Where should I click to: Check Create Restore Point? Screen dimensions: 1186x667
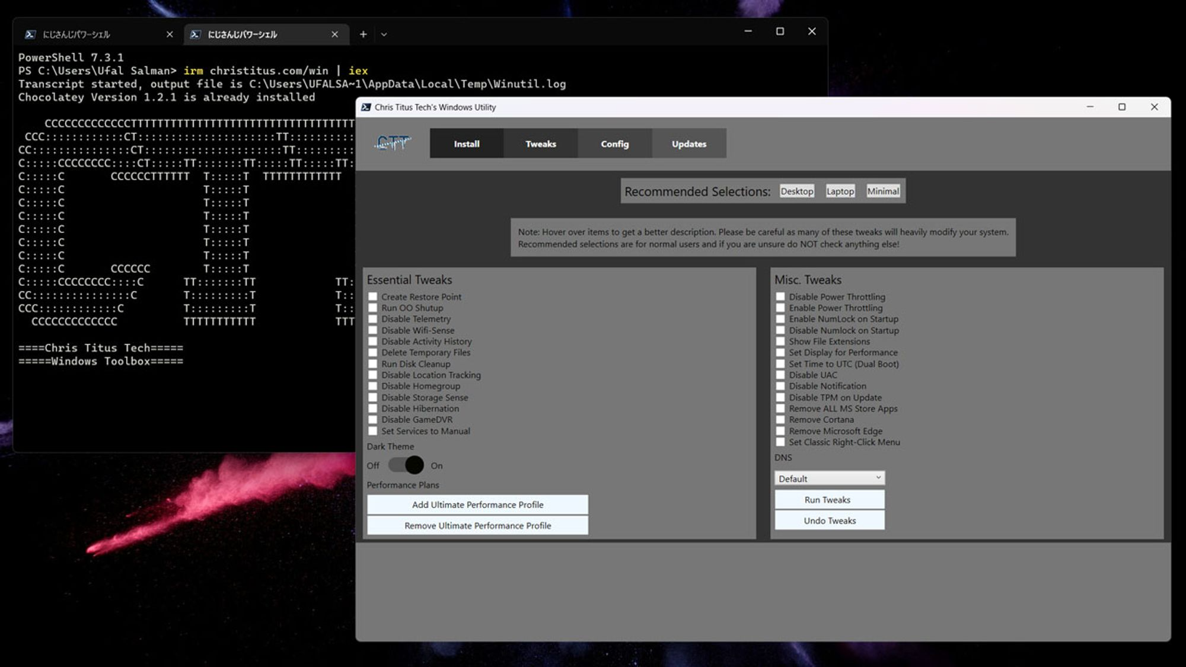pyautogui.click(x=372, y=296)
